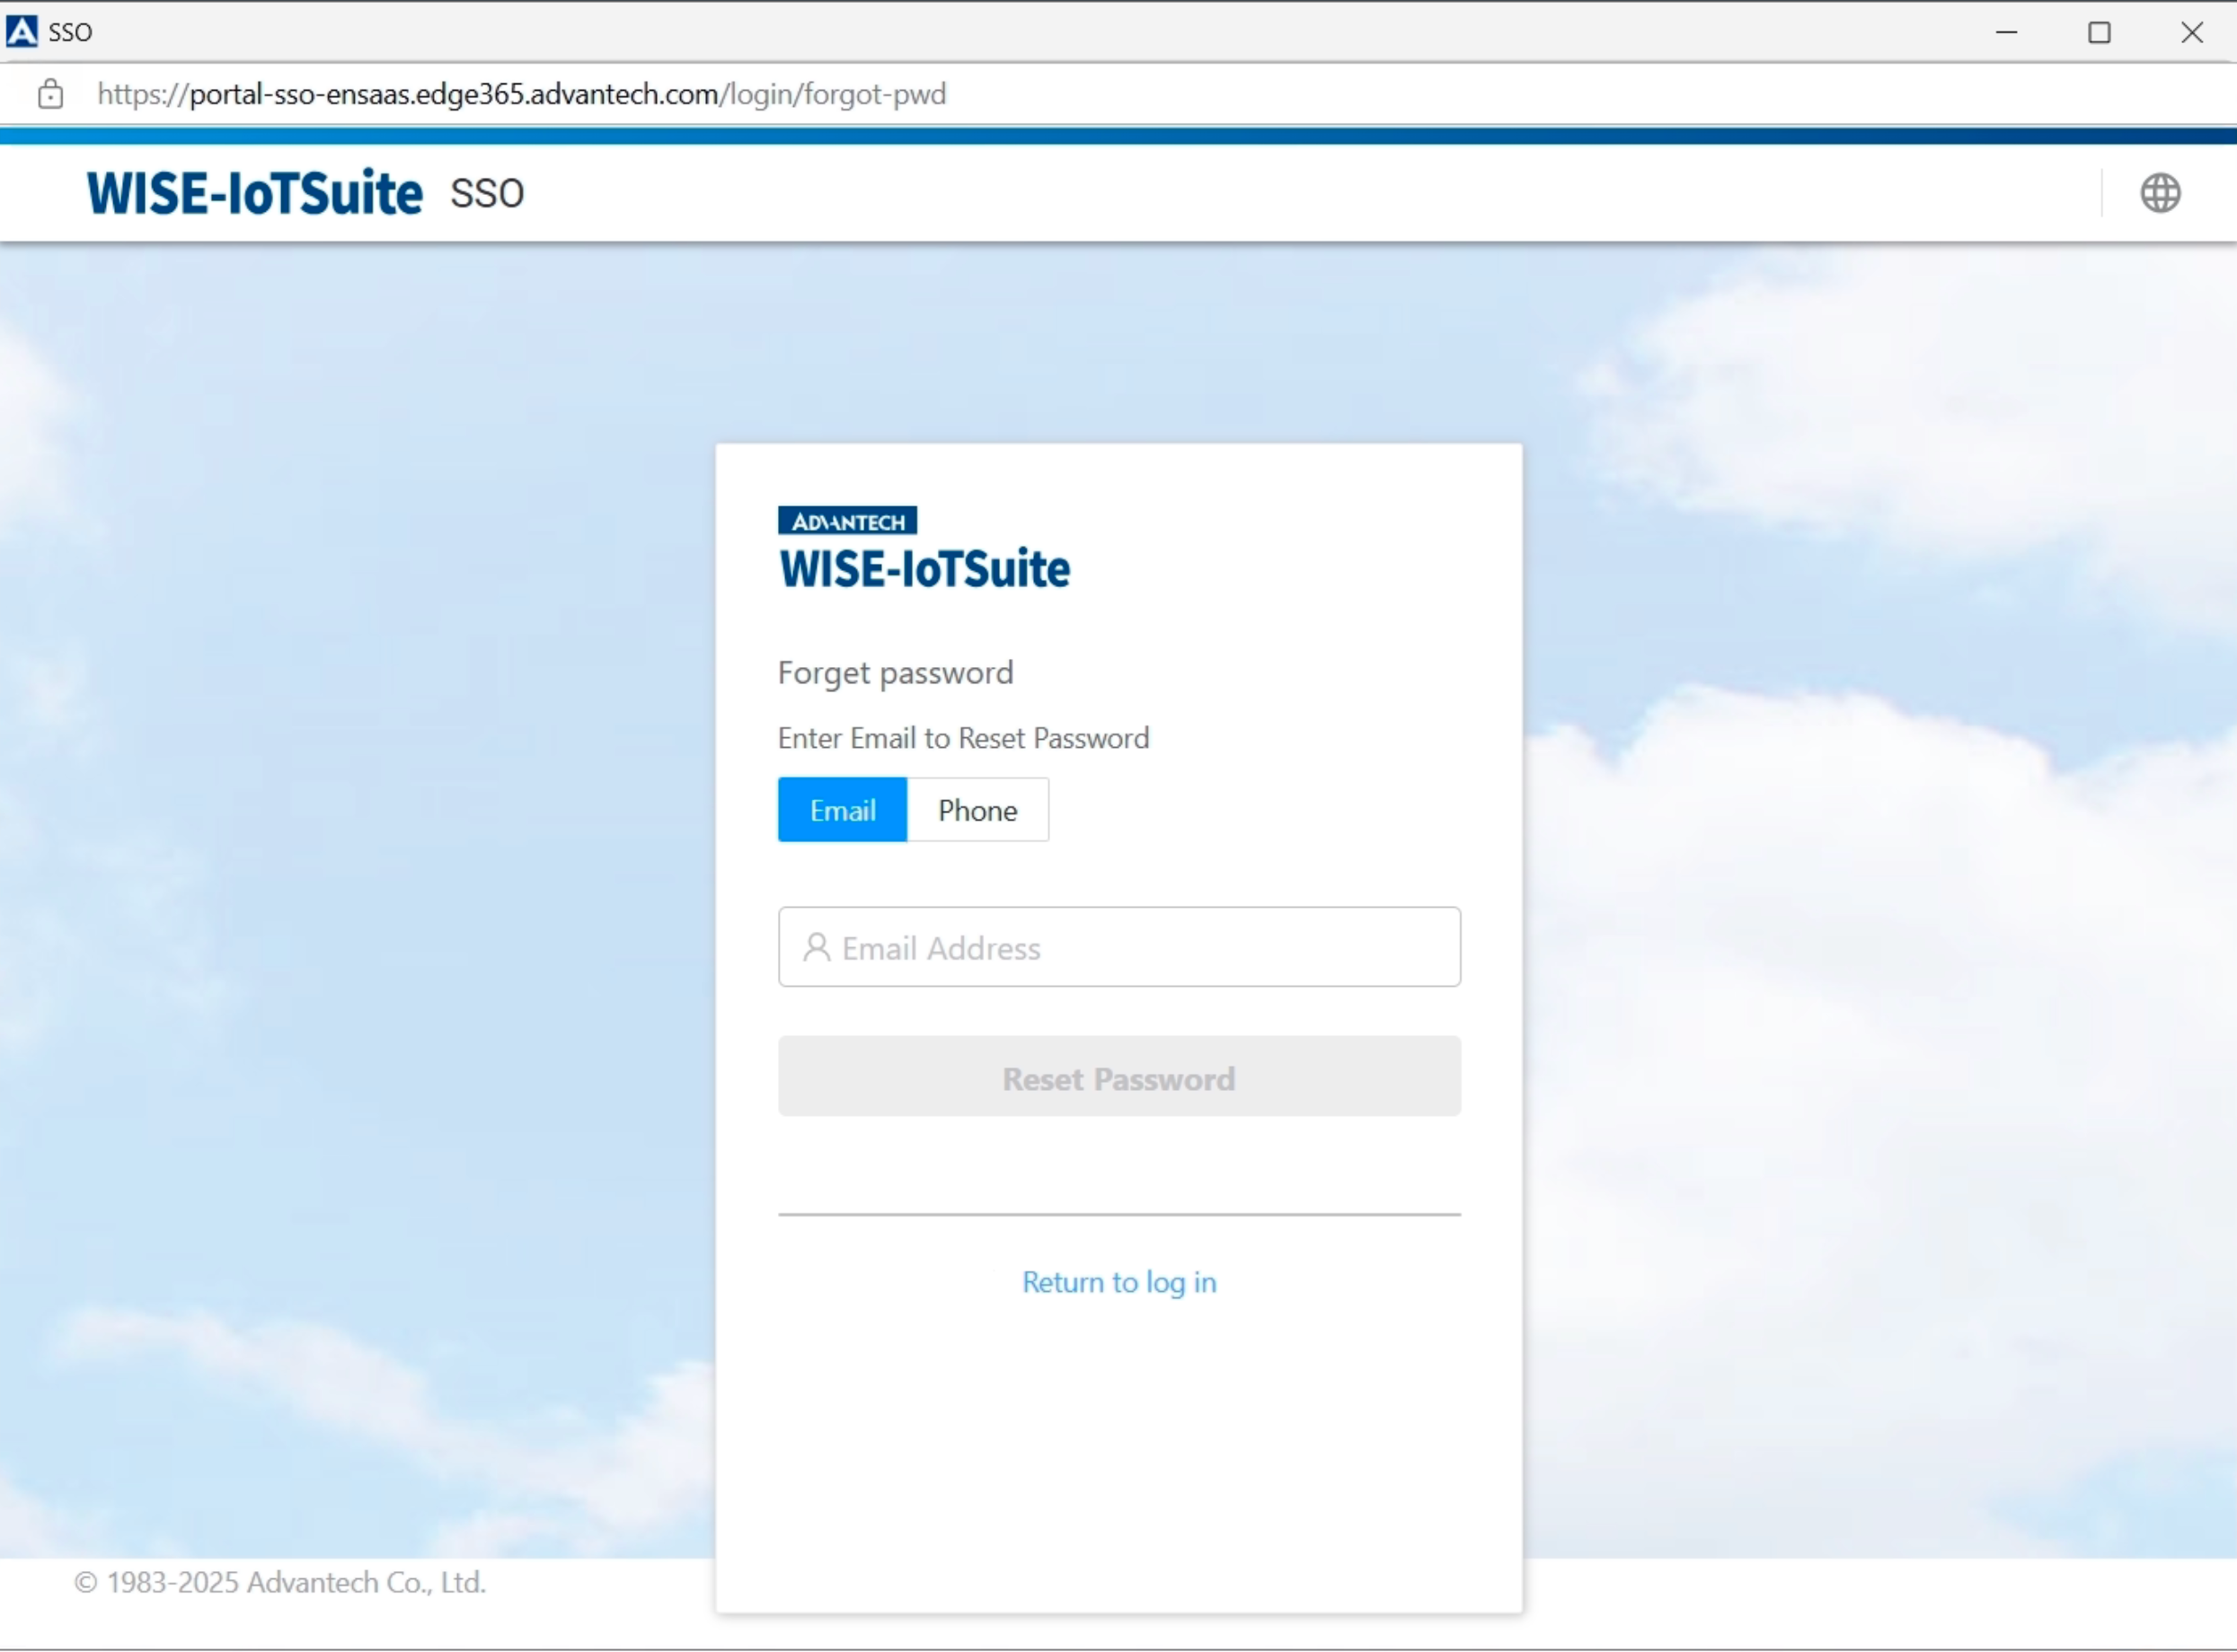The image size is (2237, 1652).
Task: Click the minimize window icon
Action: (x=2007, y=32)
